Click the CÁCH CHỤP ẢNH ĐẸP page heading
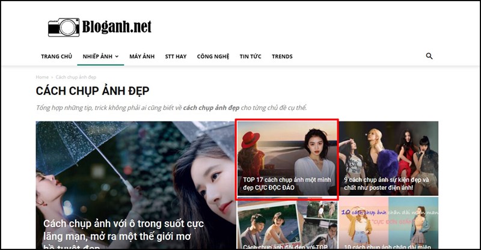Image resolution: width=481 pixels, height=250 pixels. 93,91
